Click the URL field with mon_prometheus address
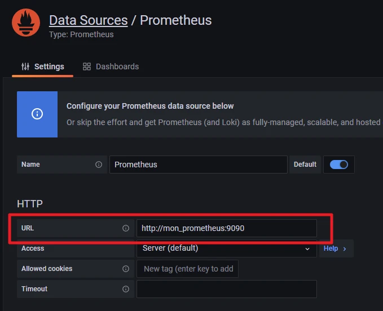The width and height of the screenshot is (383, 311). click(x=226, y=228)
